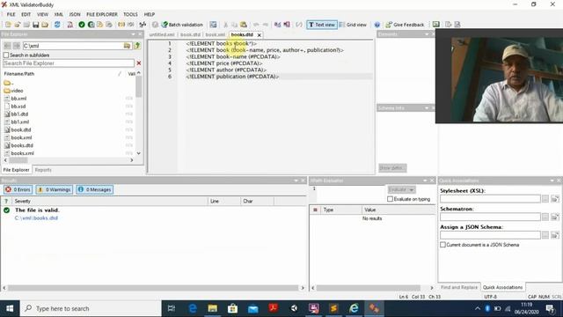Open Schema Info panel options dropdown
Viewport: 563px width, 317px height.
click(427, 107)
